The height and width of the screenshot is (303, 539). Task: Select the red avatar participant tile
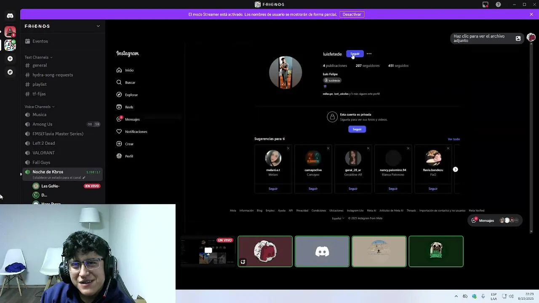point(265,252)
